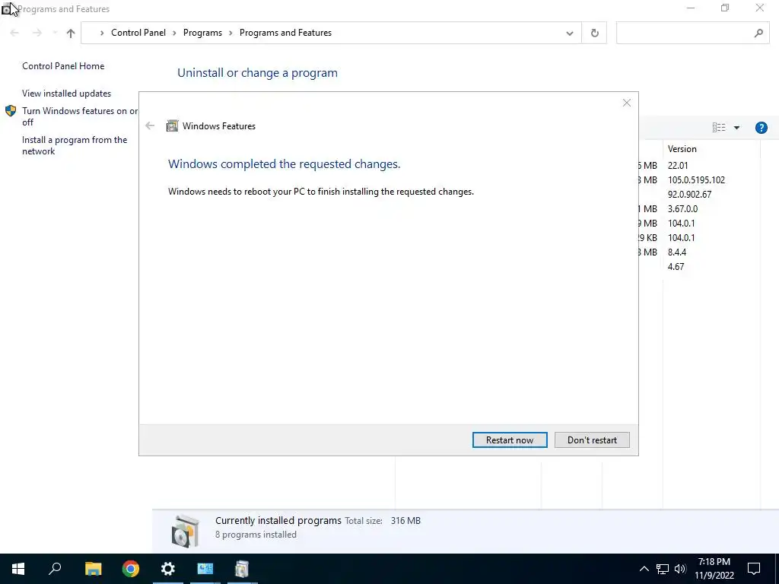Open Turn Windows features on or off
This screenshot has width=779, height=584.
point(80,116)
